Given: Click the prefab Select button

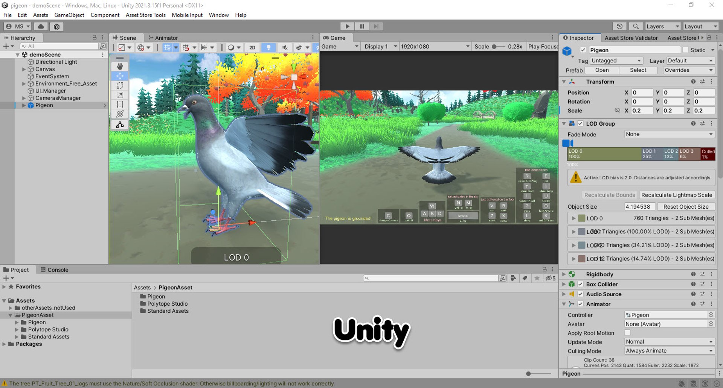Looking at the screenshot, I should (638, 70).
